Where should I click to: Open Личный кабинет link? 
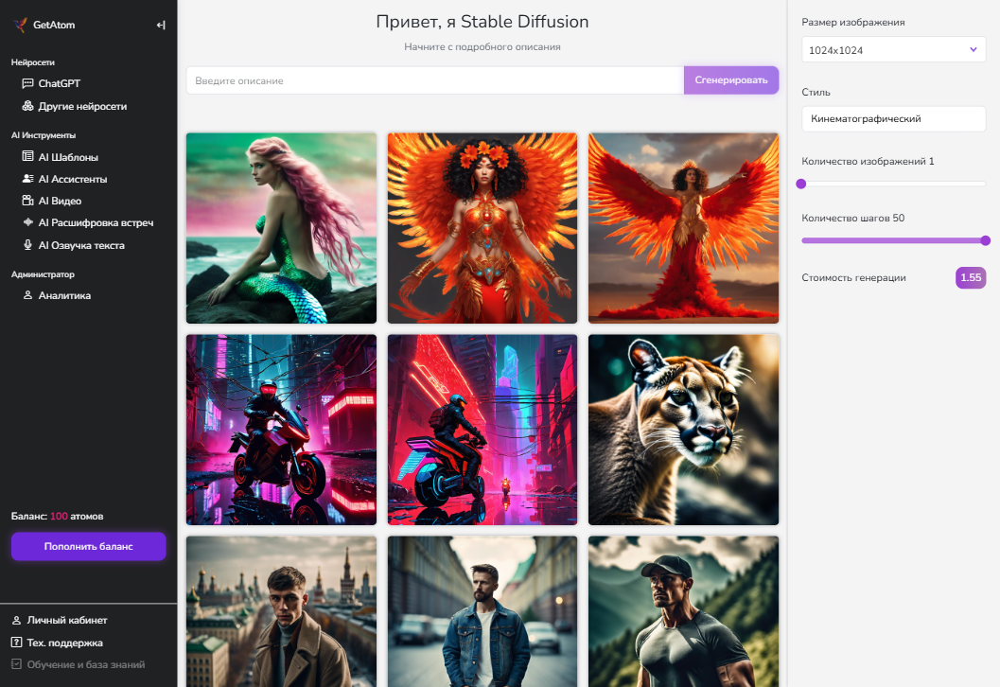[67, 620]
